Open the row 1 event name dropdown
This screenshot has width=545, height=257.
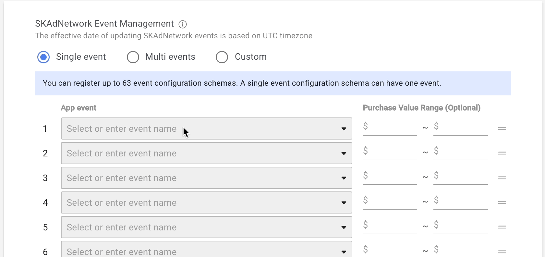207,128
